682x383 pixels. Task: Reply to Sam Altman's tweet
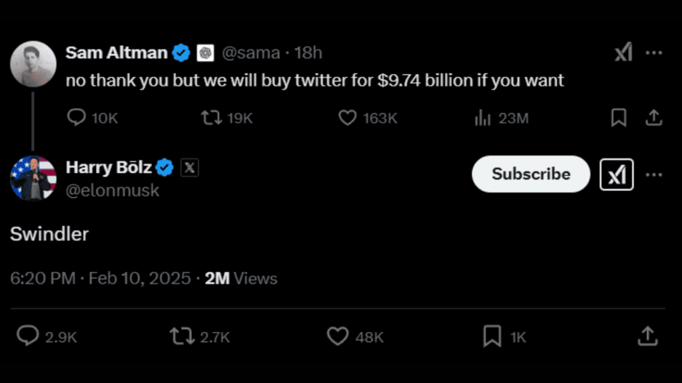76,118
